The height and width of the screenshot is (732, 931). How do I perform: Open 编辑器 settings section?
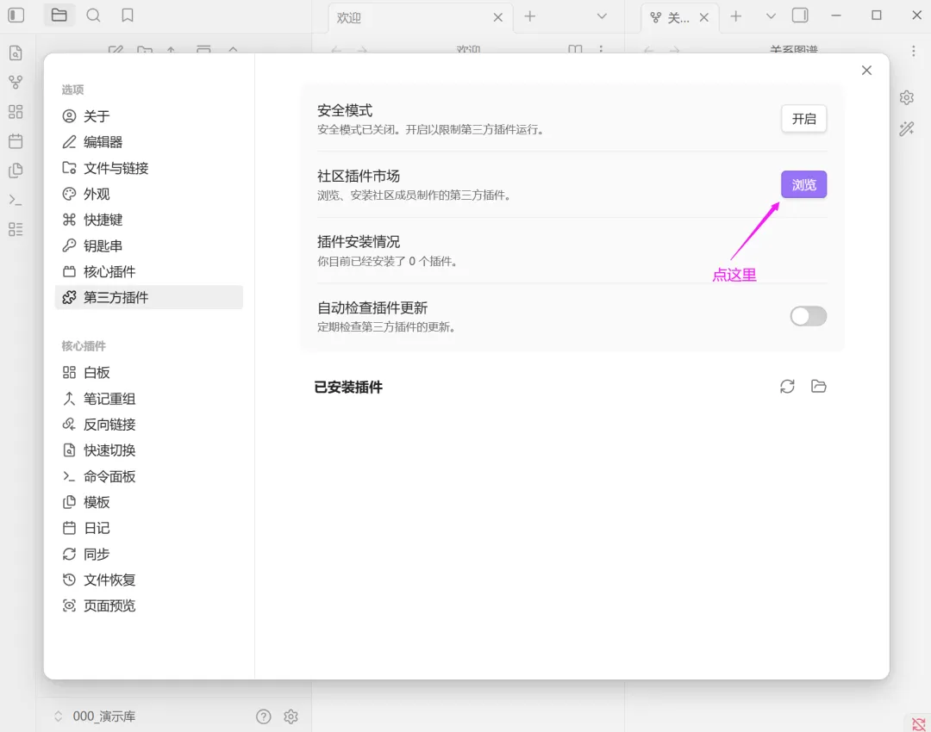(148, 142)
